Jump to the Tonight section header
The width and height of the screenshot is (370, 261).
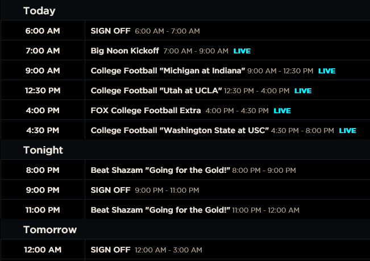[43, 150]
